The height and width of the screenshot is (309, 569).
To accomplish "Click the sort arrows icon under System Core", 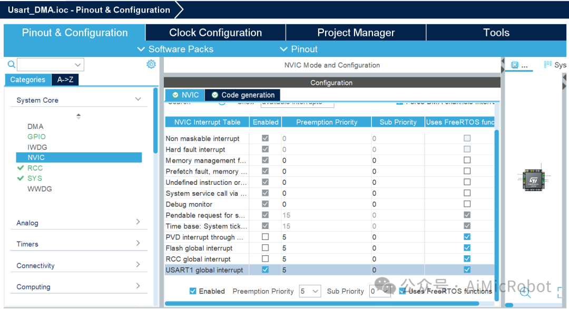I will (79, 116).
